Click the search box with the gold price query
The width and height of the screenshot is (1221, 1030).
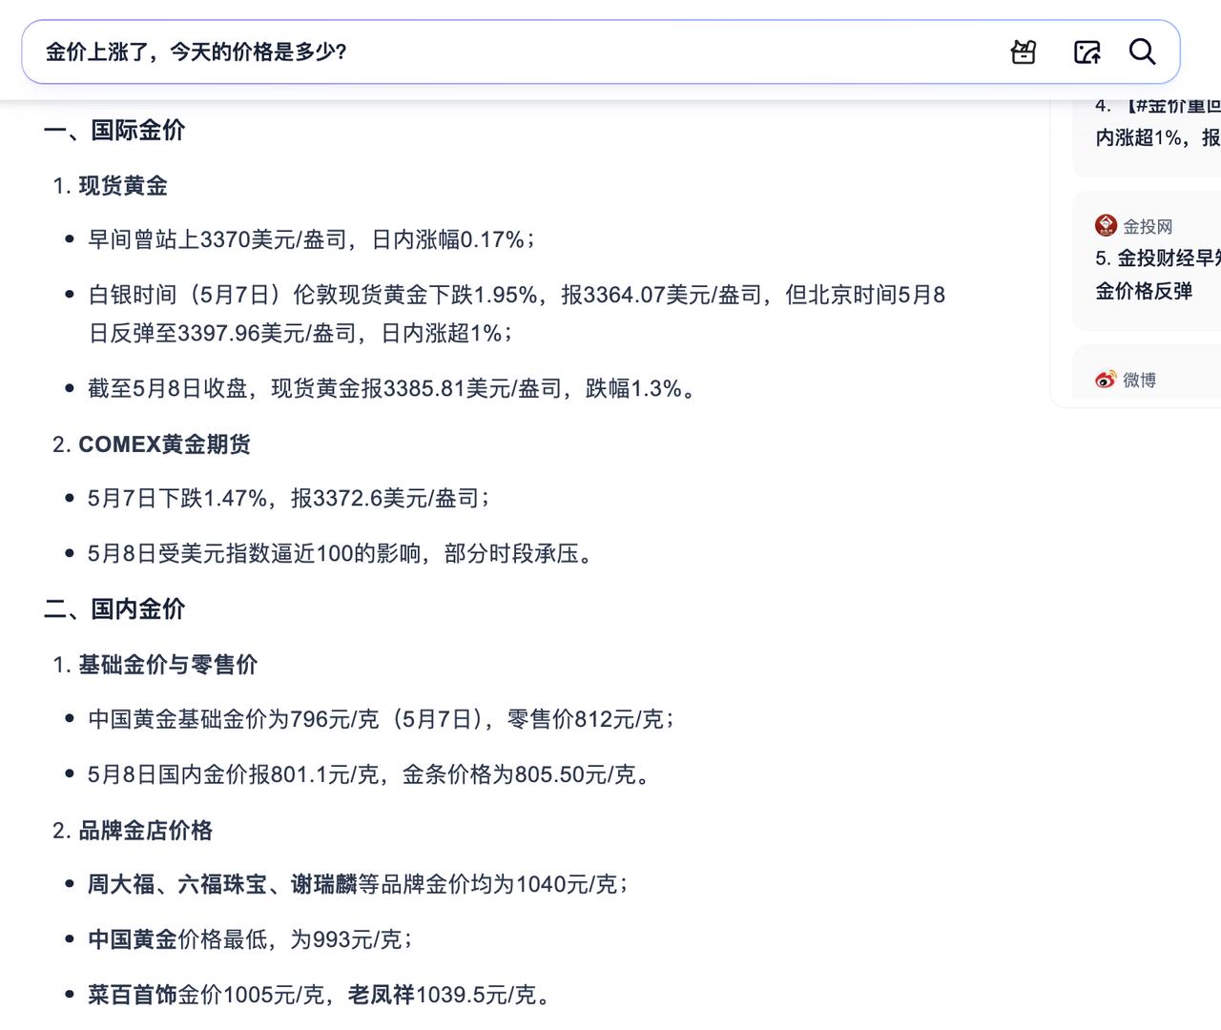tap(601, 51)
